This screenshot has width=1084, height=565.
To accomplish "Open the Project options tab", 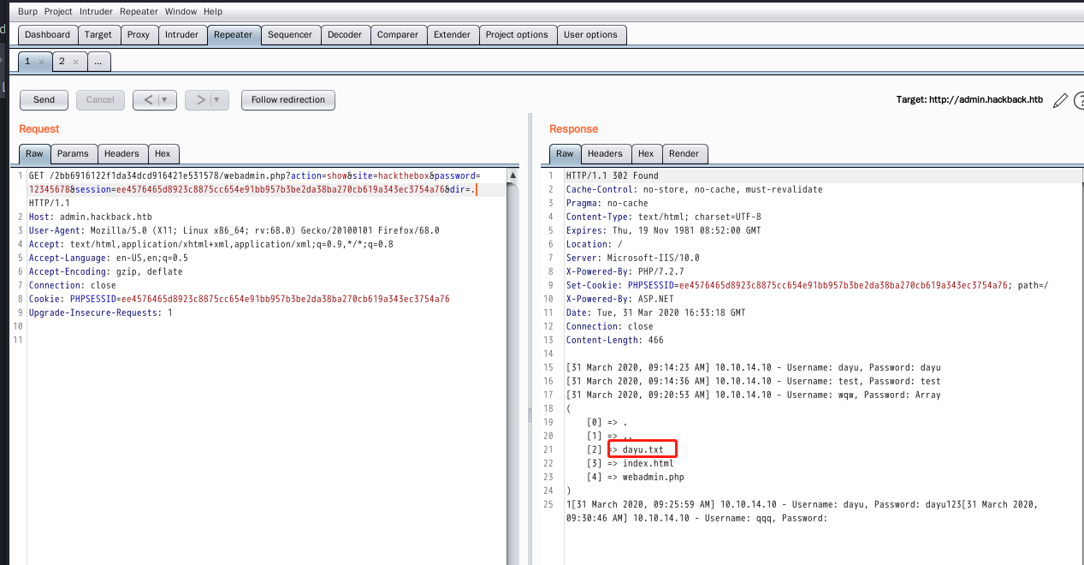I will [x=517, y=35].
